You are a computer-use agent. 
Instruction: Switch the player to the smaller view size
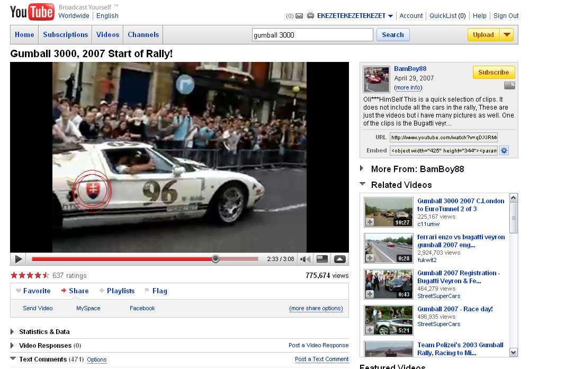pos(321,259)
